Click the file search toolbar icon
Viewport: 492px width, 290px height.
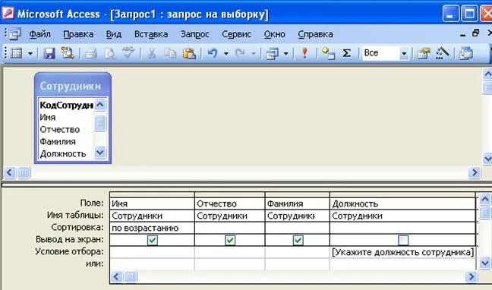click(68, 53)
